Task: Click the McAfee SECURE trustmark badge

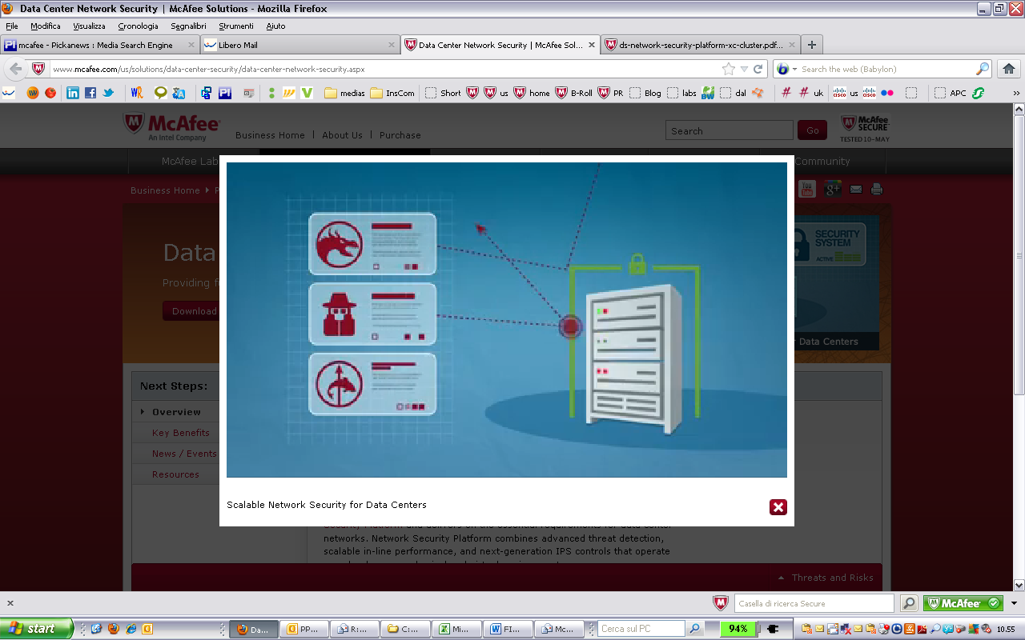Action: pyautogui.click(x=864, y=128)
